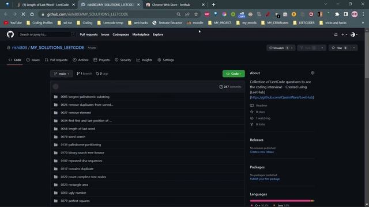Open 0005-longest-palindromic-substring folder
This screenshot has width=369, height=207.
85,97
